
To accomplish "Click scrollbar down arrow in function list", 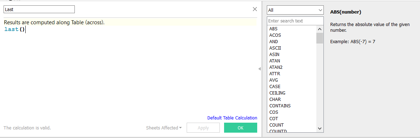I will (x=320, y=129).
